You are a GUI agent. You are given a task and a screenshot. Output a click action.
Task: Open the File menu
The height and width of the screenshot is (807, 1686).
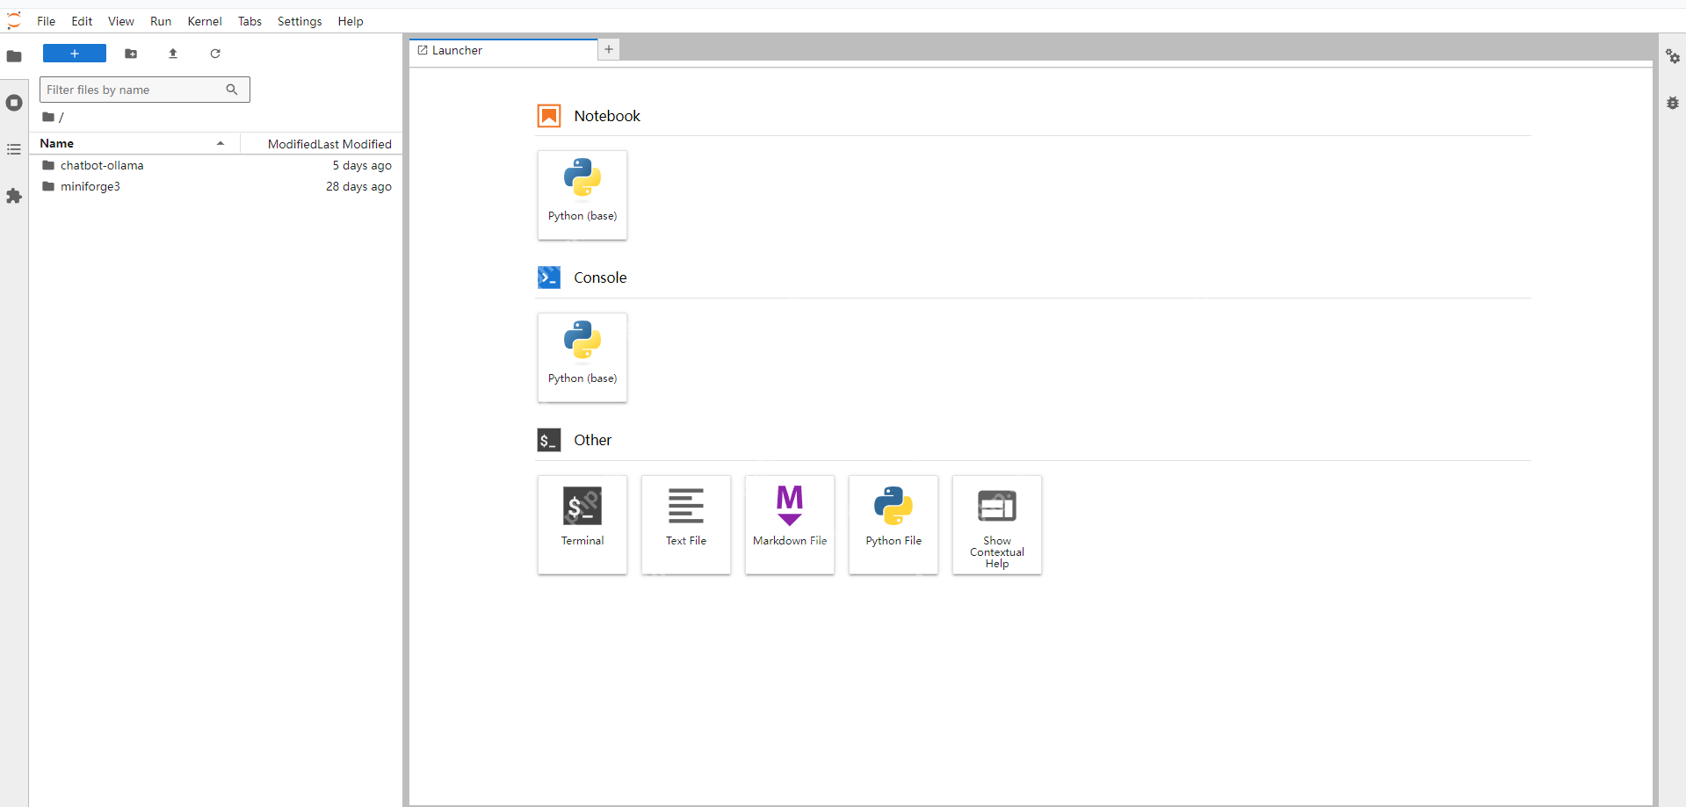point(47,21)
